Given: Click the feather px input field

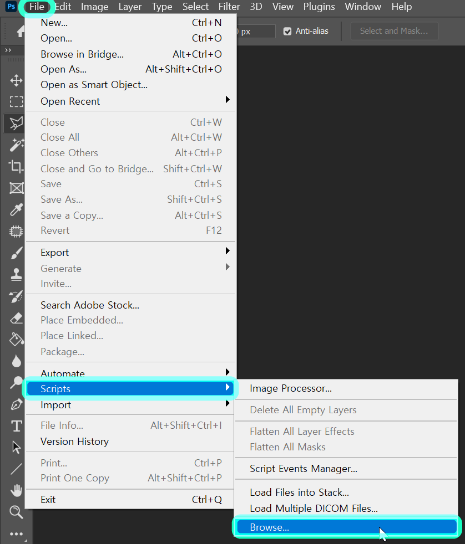Looking at the screenshot, I should coord(256,31).
